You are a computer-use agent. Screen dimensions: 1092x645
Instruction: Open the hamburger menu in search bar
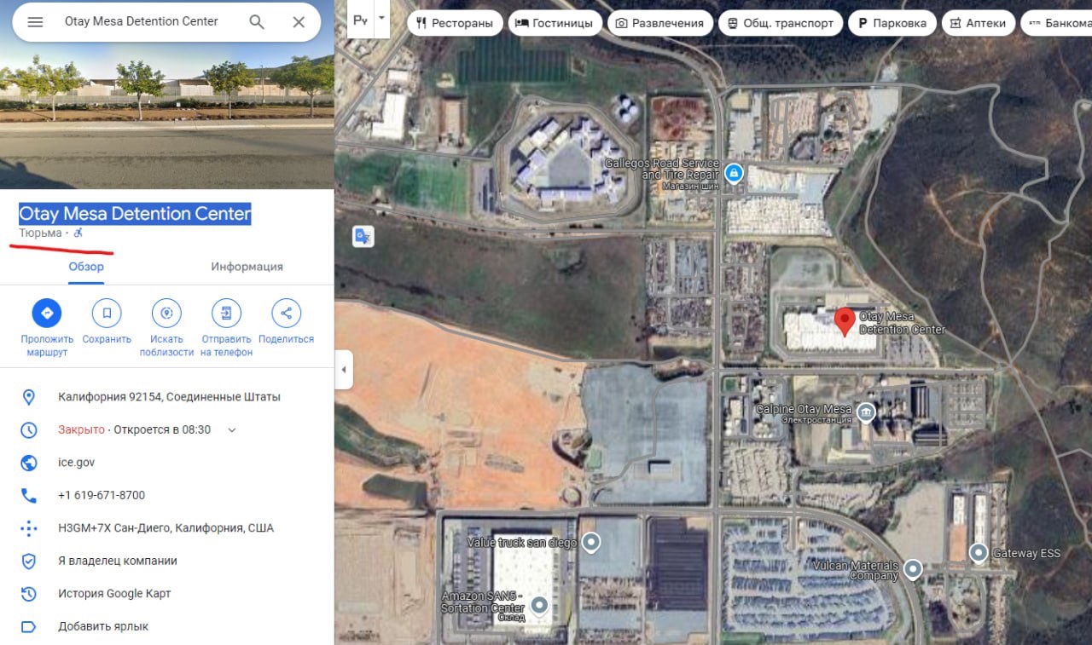click(35, 22)
